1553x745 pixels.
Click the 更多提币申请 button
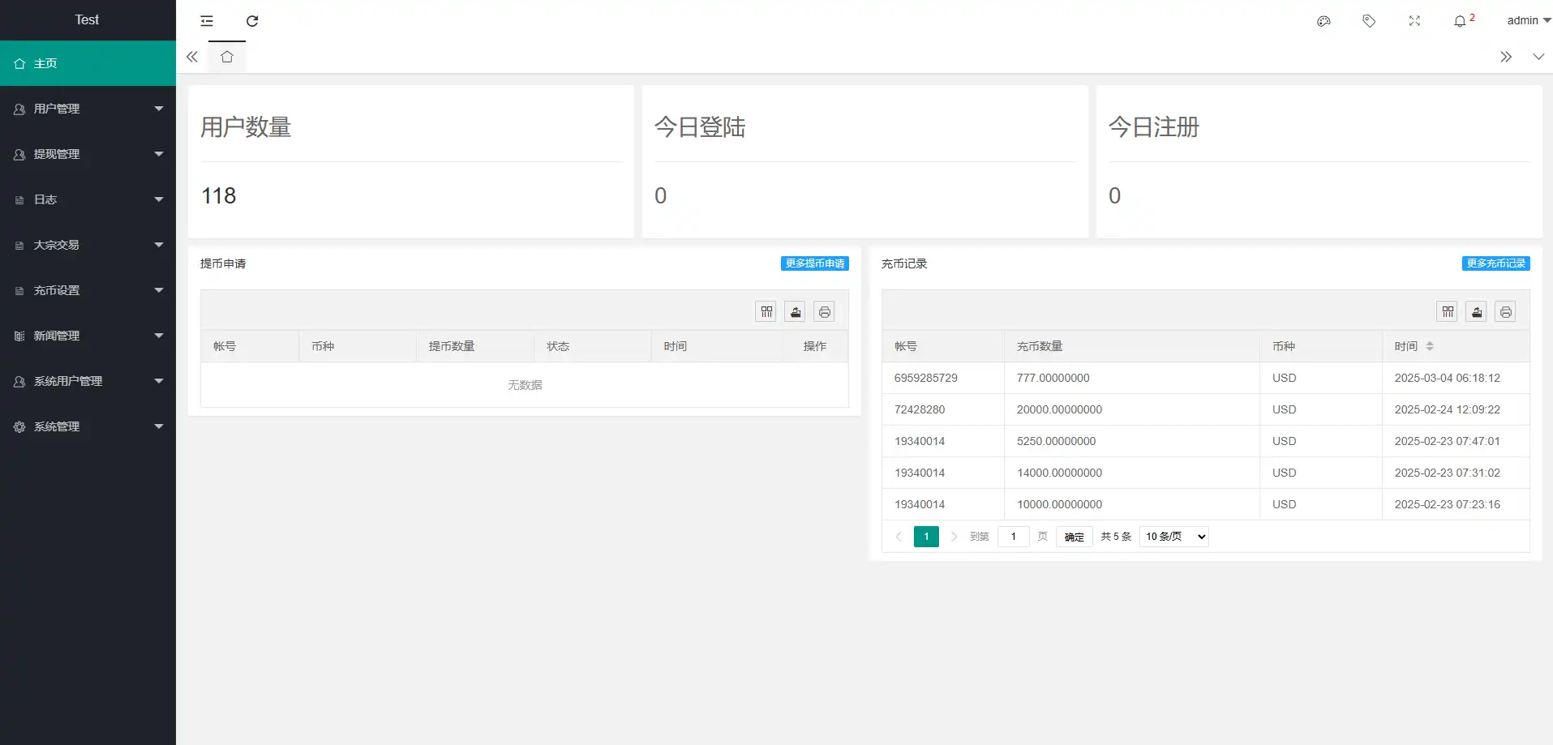coord(814,263)
